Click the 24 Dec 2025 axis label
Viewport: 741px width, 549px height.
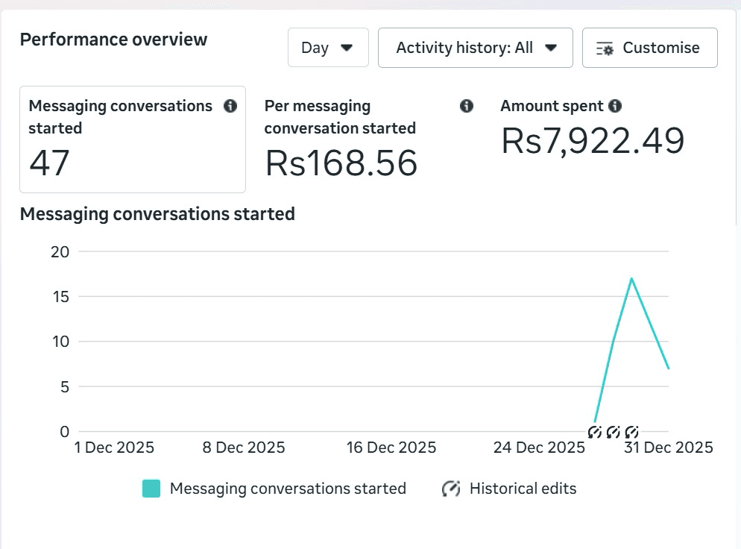coord(539,448)
